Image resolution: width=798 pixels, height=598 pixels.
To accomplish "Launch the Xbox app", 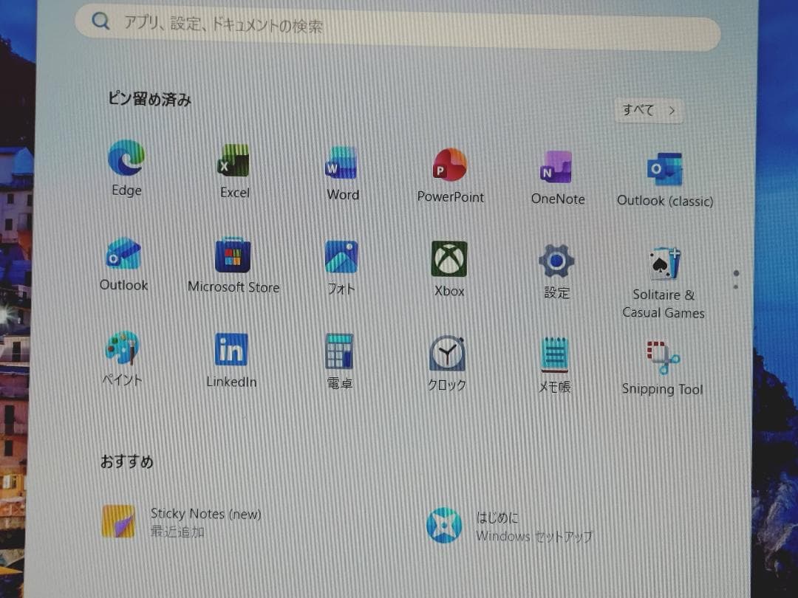I will tap(448, 259).
